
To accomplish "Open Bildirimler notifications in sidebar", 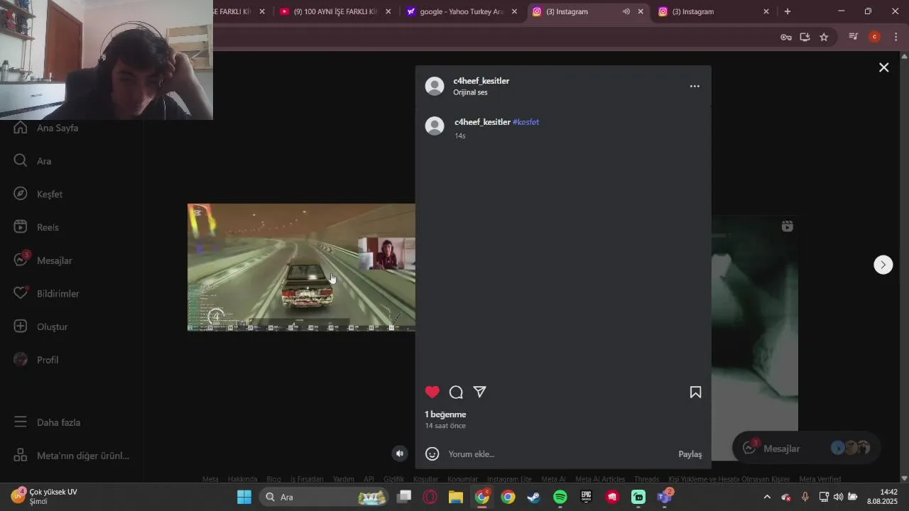I will click(47, 293).
